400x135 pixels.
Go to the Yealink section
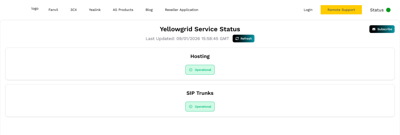click(x=95, y=10)
